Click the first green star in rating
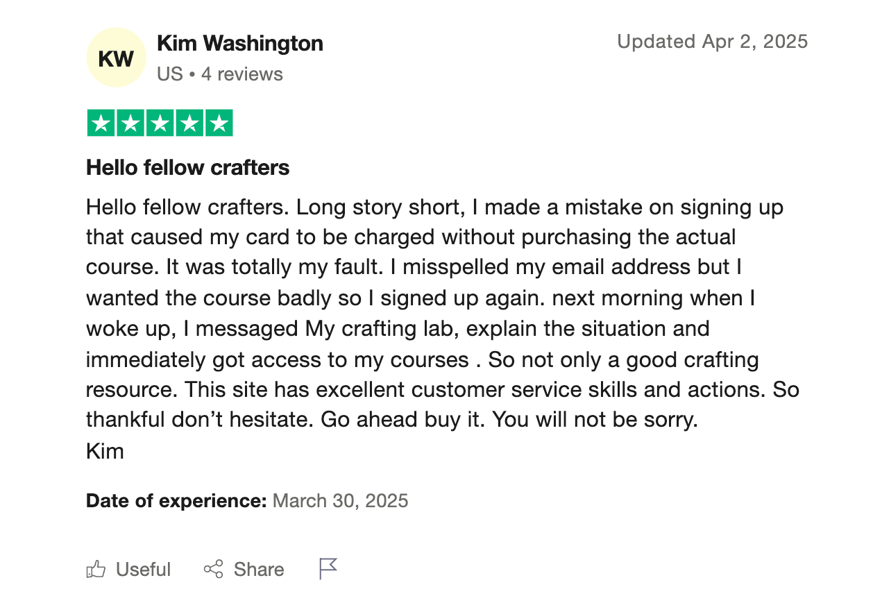This screenshot has height=612, width=873. tap(101, 124)
